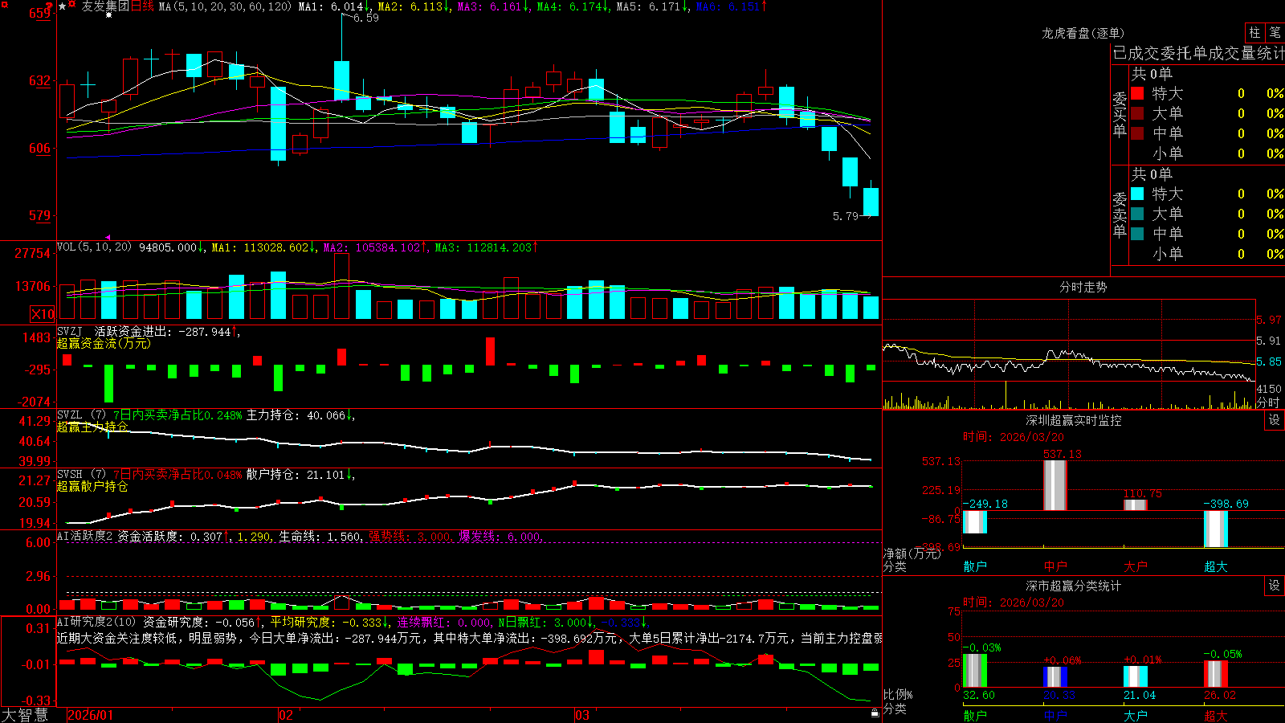Click the 26.02 超大 bar in 分类统计
The height and width of the screenshot is (723, 1285).
(x=1216, y=674)
